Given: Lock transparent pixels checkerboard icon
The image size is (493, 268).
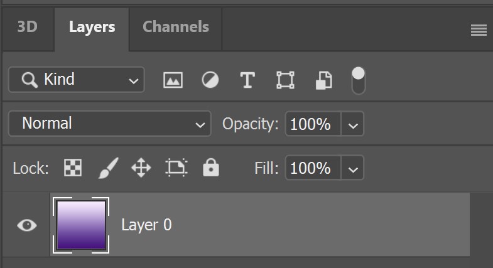Looking at the screenshot, I should pos(73,168).
